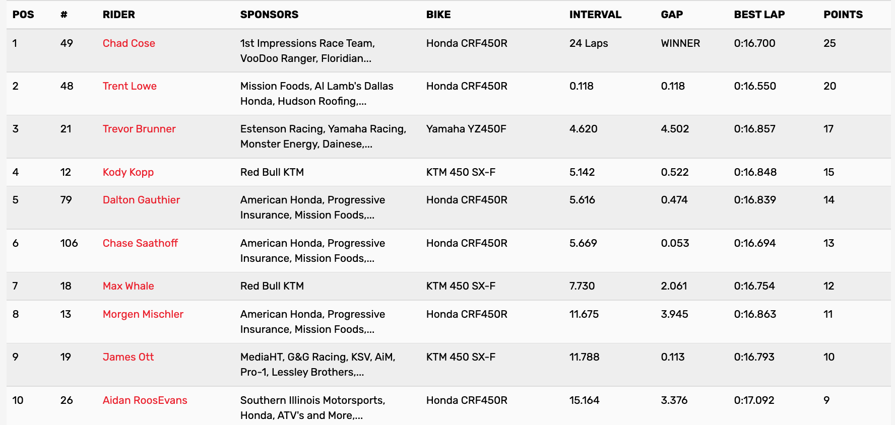Image resolution: width=895 pixels, height=425 pixels.
Task: Open Chad Cose rider profile link
Action: pos(129,43)
